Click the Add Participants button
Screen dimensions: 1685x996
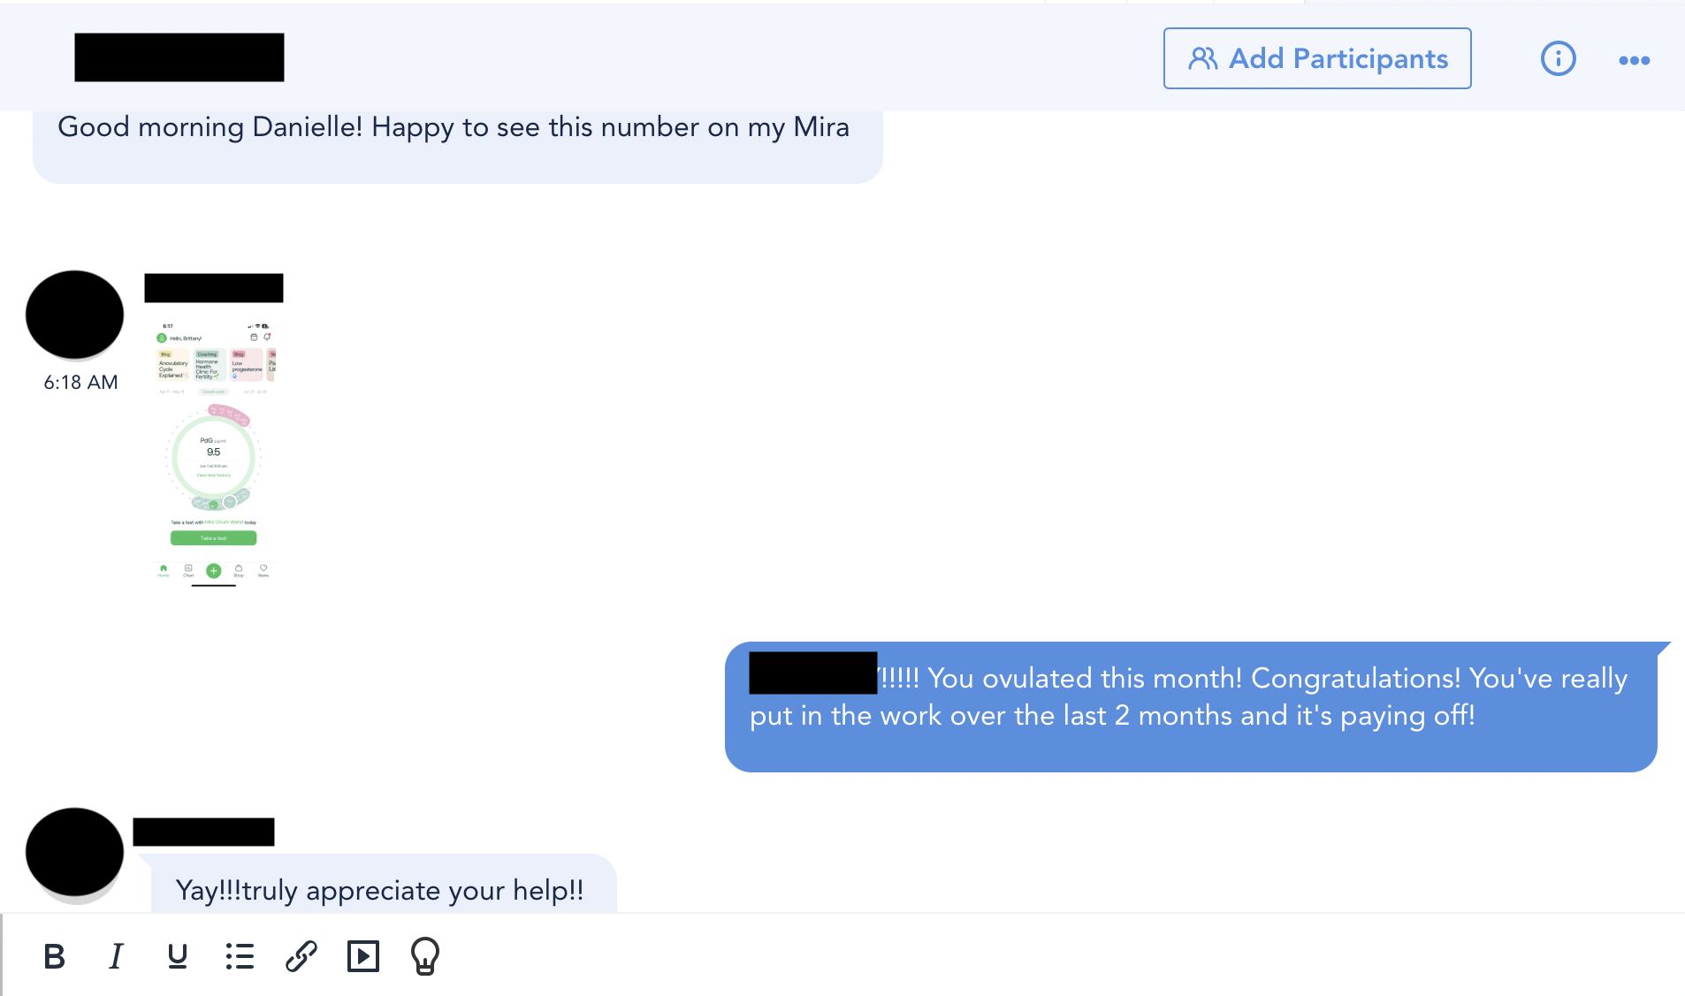click(x=1317, y=58)
